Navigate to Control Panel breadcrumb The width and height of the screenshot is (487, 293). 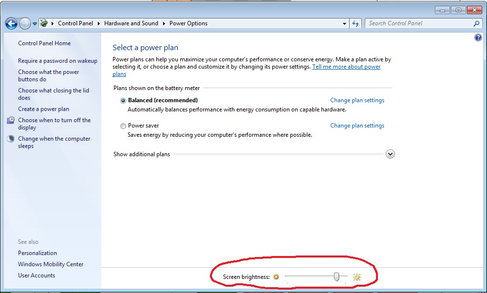pos(75,23)
